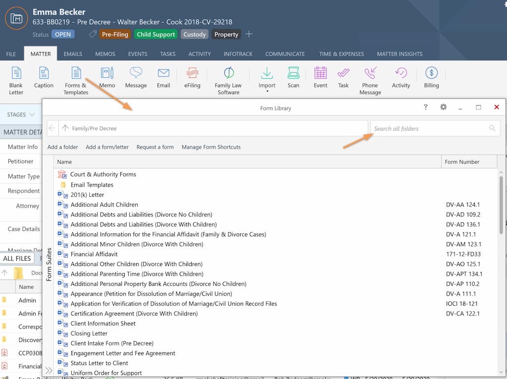Create a new Memo
The image size is (507, 379).
coord(107,77)
